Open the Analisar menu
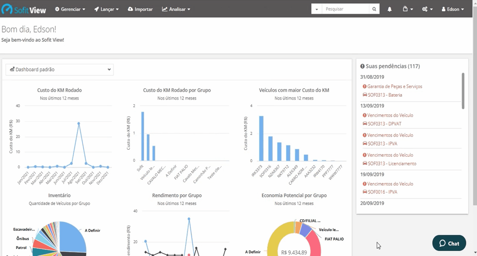Screen dimensions: 477x256 (176, 9)
